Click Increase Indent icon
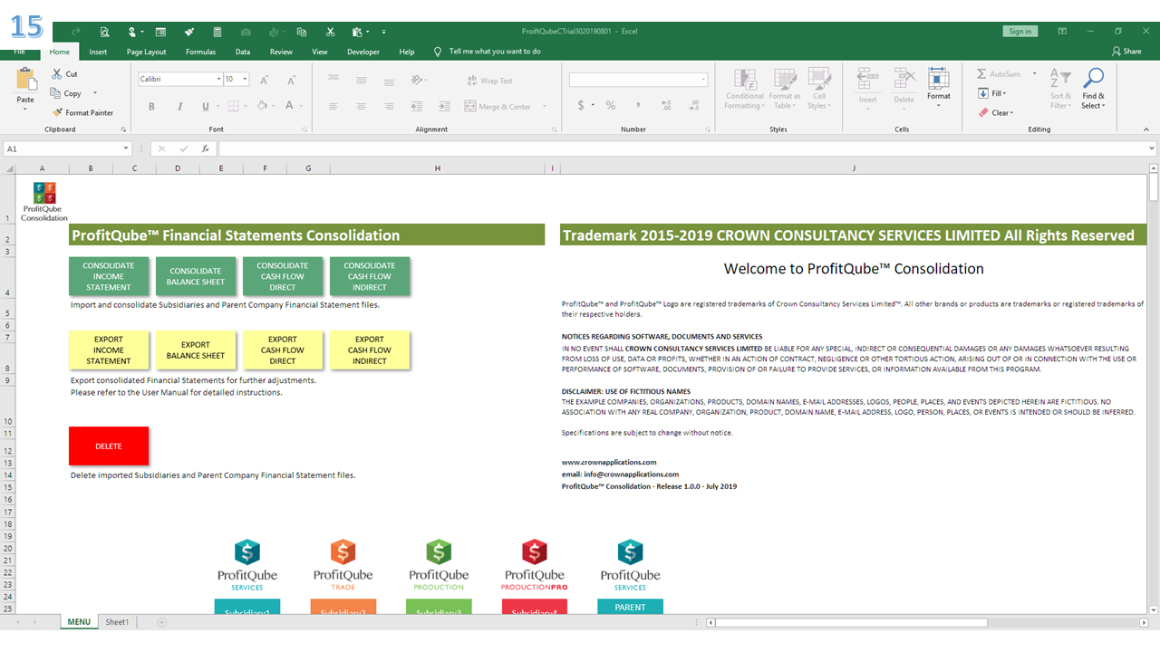This screenshot has width=1160, height=652. (x=444, y=106)
